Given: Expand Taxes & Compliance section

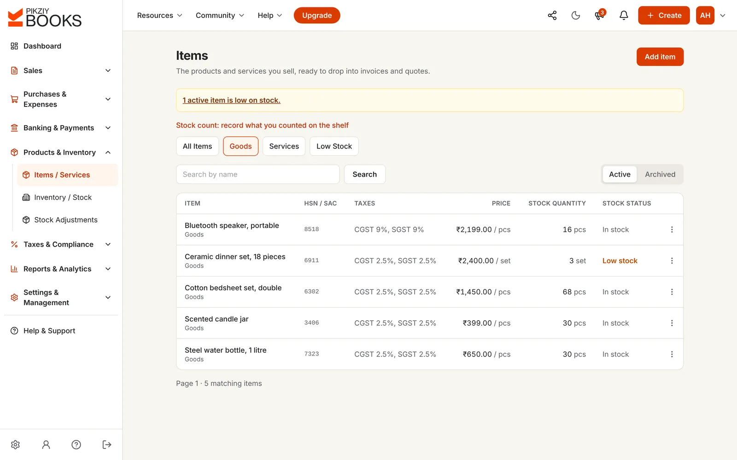Looking at the screenshot, I should click(x=61, y=244).
